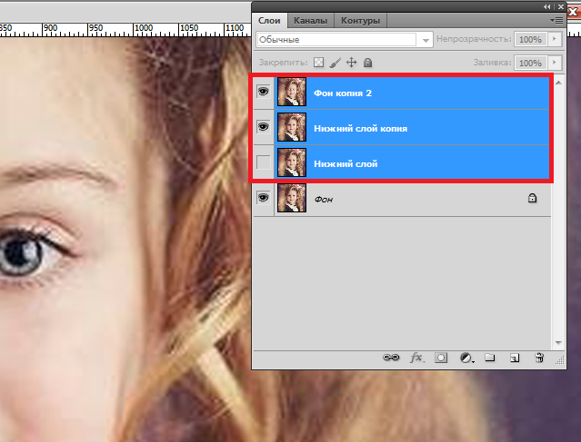Click the Фон копия 2 layer thumbnail
Image resolution: width=581 pixels, height=442 pixels.
pyautogui.click(x=292, y=92)
